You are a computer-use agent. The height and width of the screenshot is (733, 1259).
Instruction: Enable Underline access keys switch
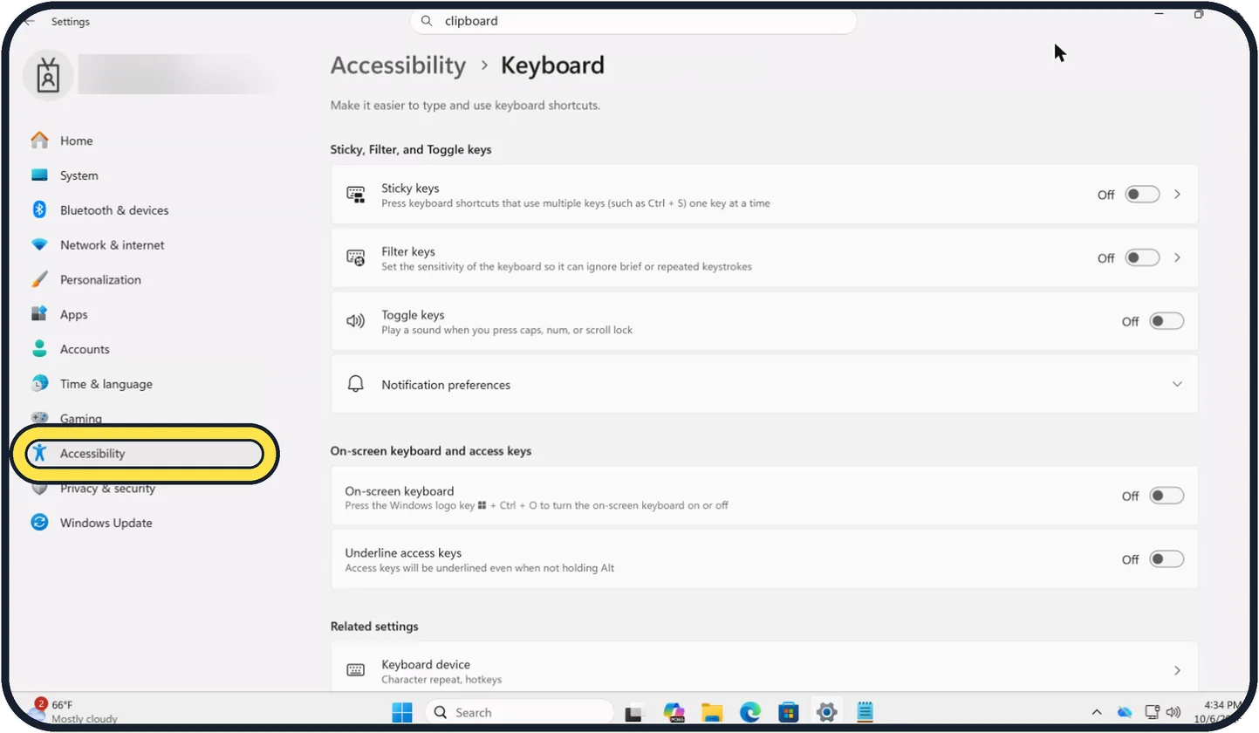click(x=1167, y=559)
